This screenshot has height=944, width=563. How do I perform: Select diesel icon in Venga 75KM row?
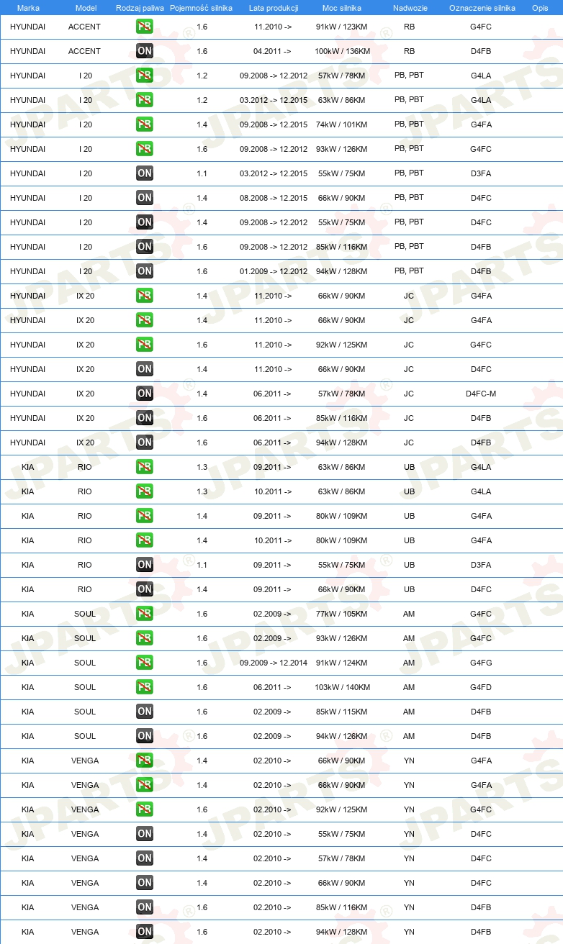click(145, 834)
